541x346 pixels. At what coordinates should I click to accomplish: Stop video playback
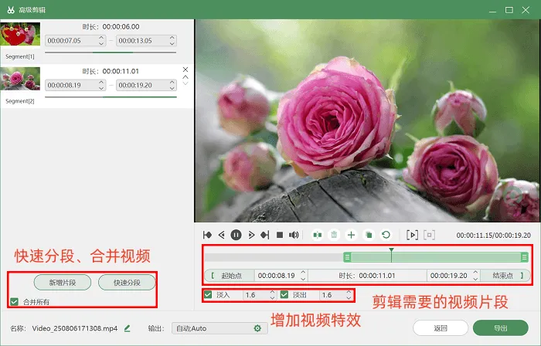coord(280,235)
